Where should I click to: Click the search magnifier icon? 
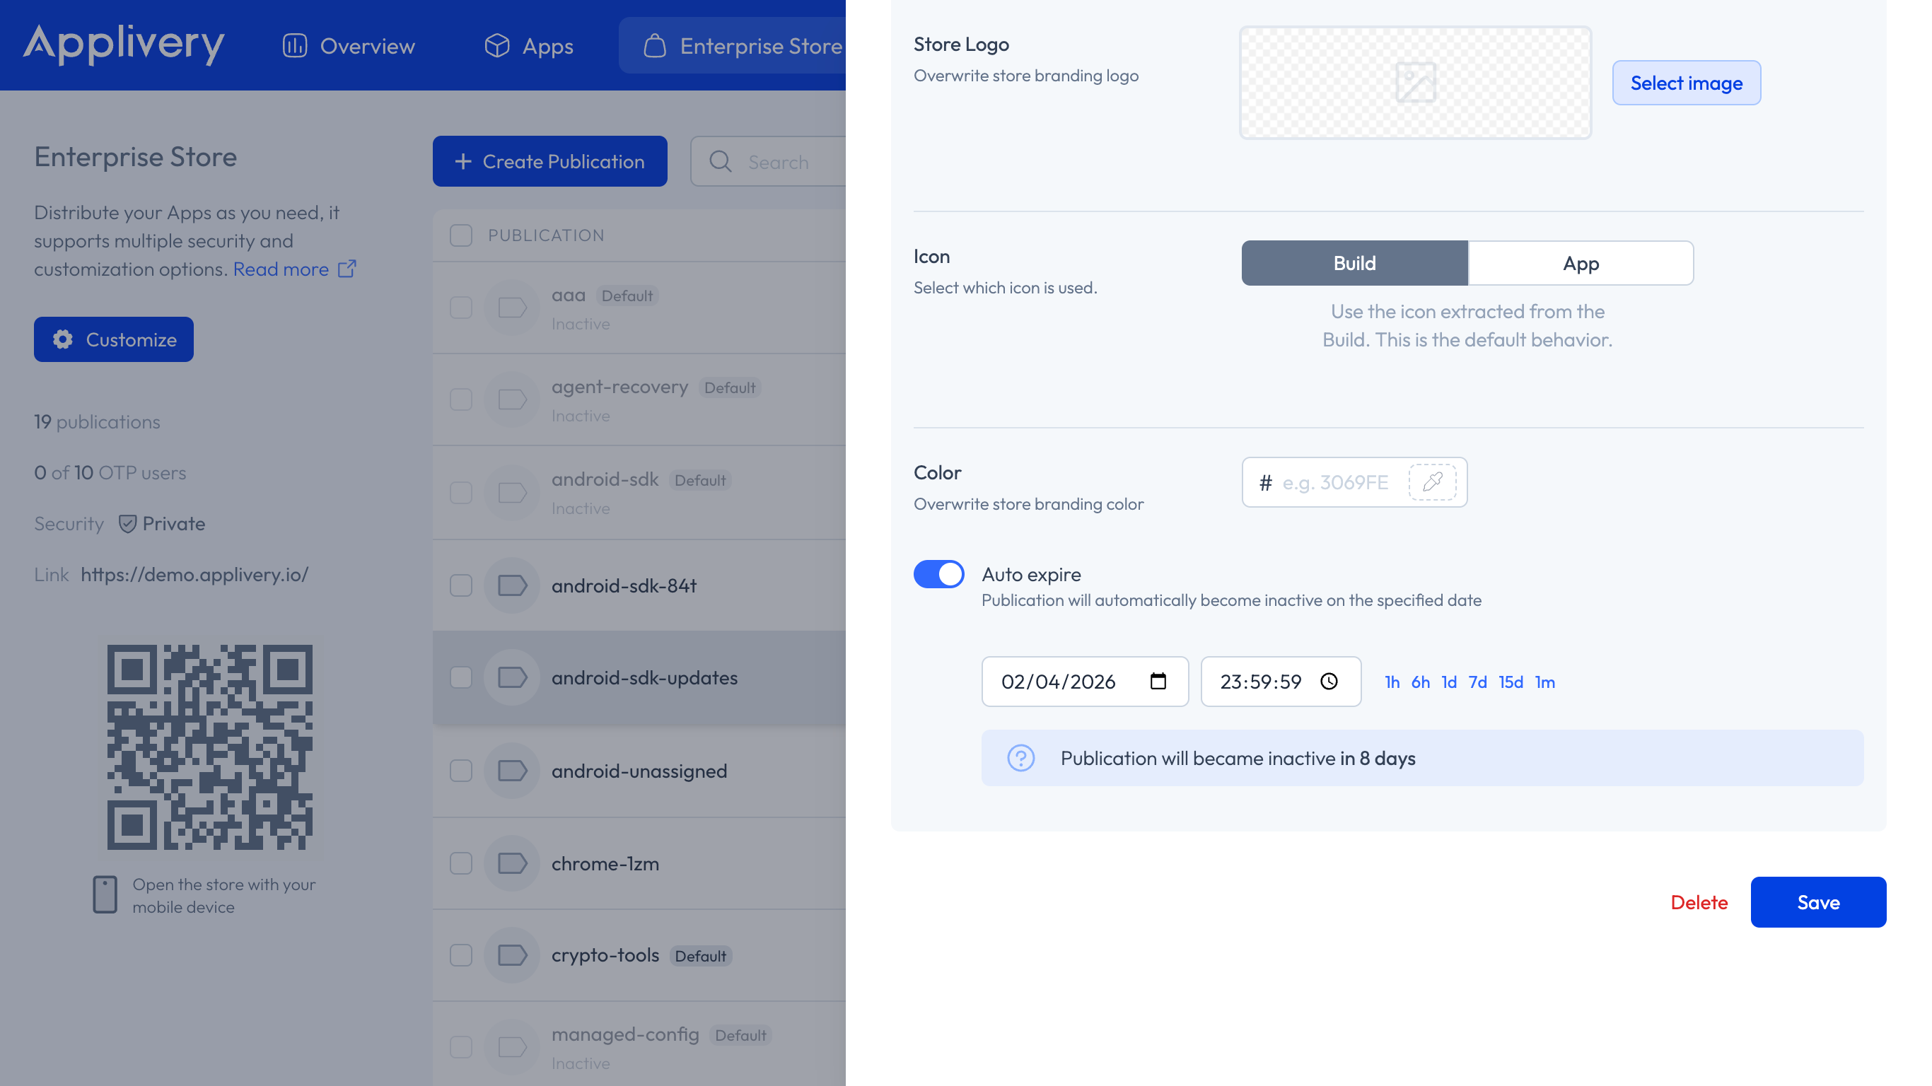[720, 161]
